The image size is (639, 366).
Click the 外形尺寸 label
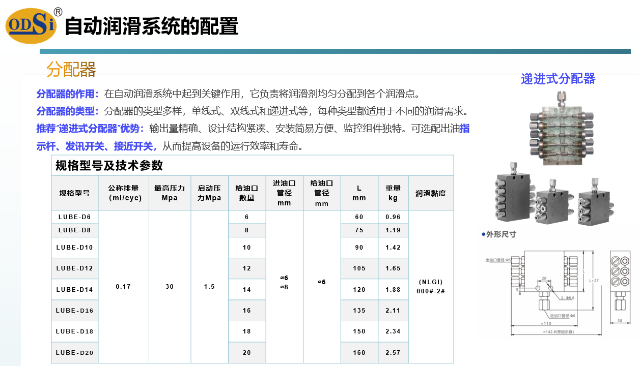point(501,234)
